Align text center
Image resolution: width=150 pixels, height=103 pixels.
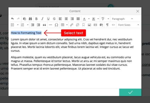(66, 19)
